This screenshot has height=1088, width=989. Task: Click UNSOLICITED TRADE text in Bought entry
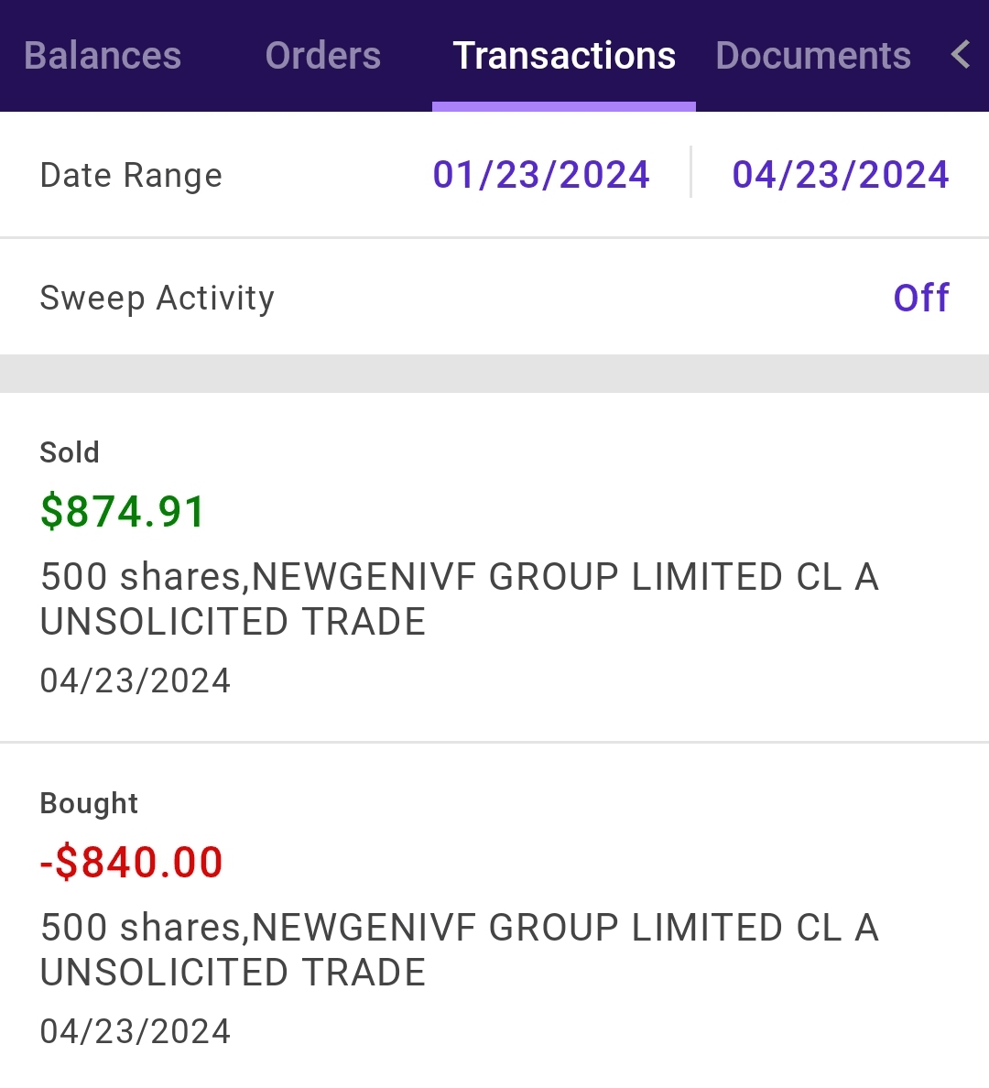pyautogui.click(x=233, y=973)
